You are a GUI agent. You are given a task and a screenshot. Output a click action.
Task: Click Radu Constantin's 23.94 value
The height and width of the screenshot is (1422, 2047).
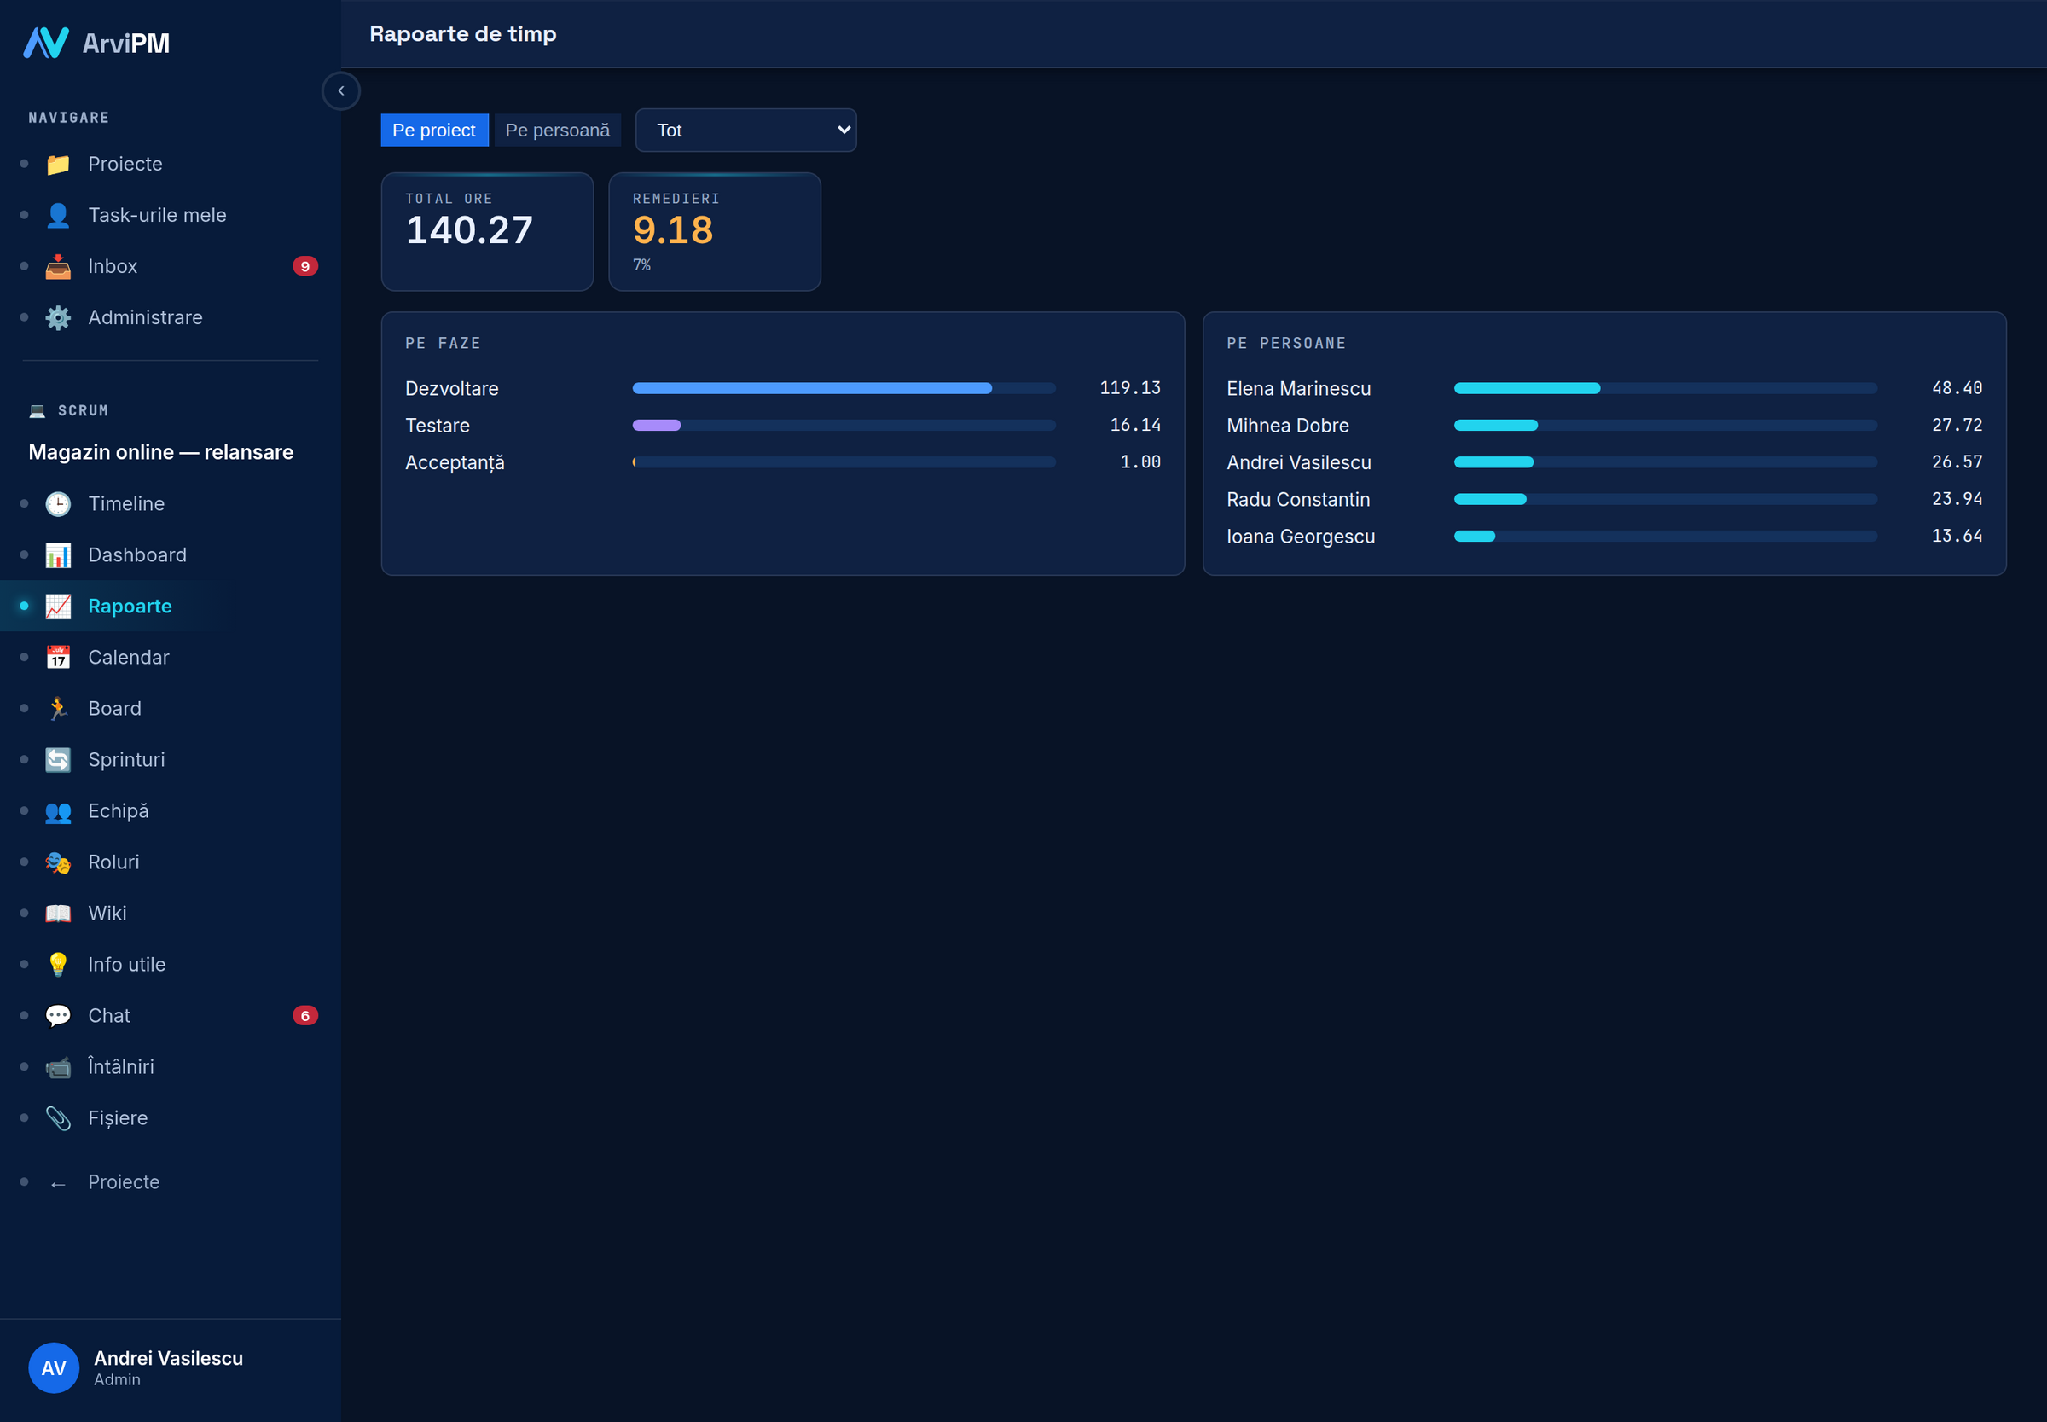(x=1956, y=499)
